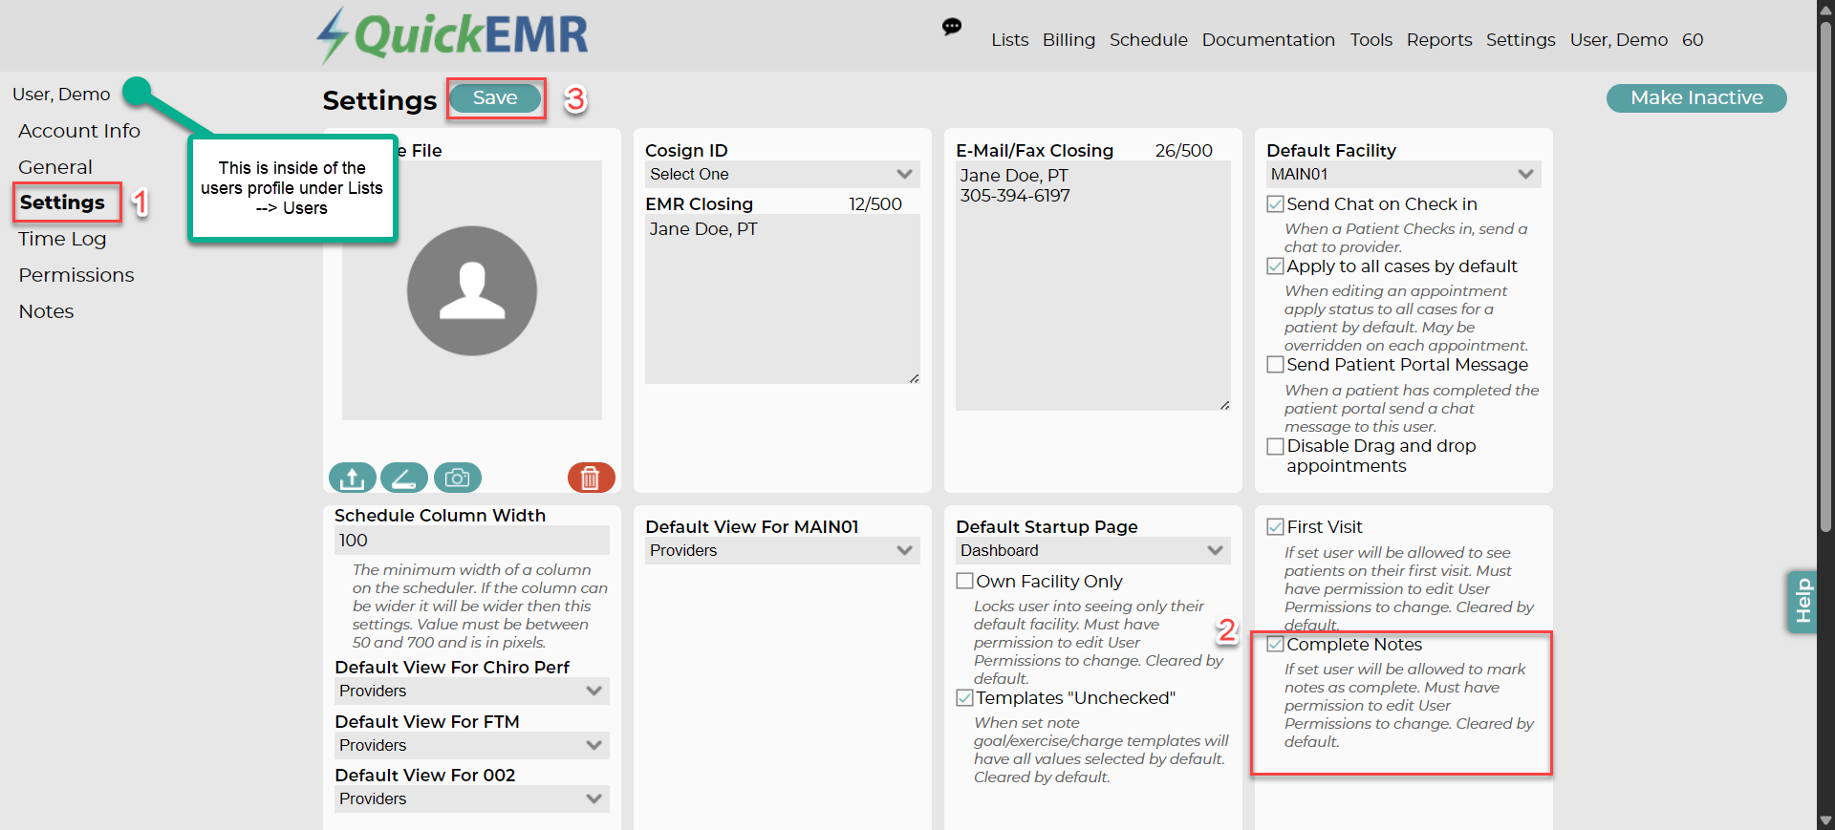1835x830 pixels.
Task: Open the Reports menu
Action: point(1439,40)
